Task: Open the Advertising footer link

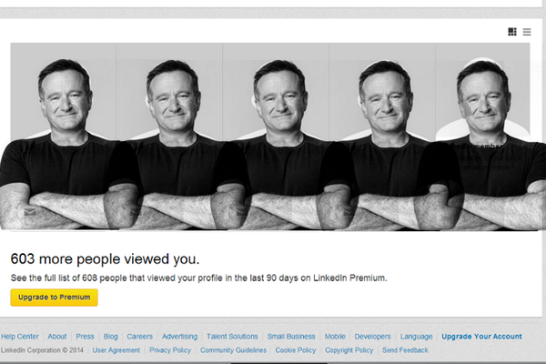Action: tap(179, 337)
